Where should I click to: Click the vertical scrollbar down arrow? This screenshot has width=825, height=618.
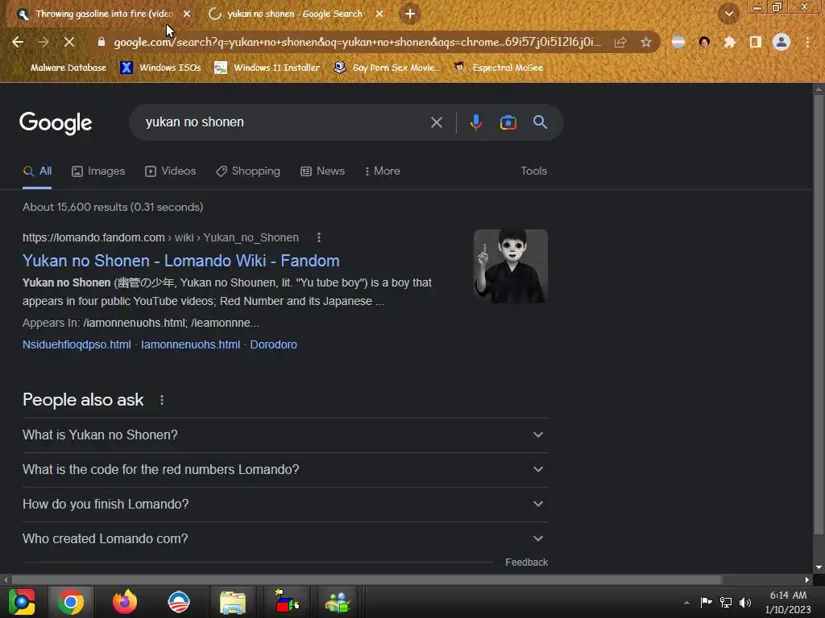[x=819, y=567]
